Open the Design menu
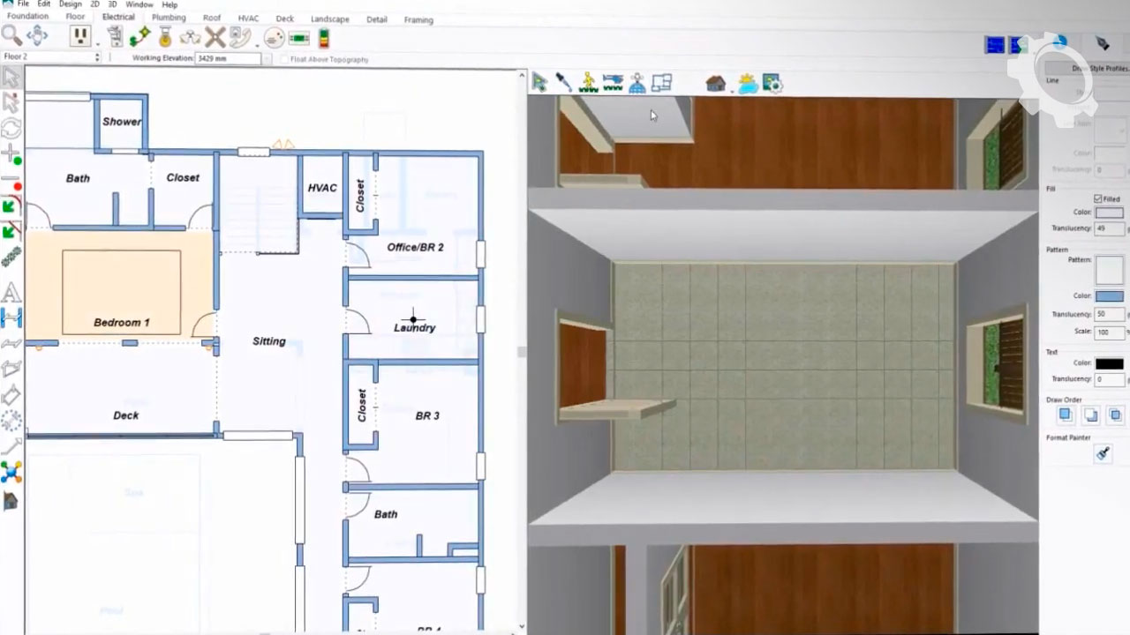The height and width of the screenshot is (635, 1130). click(70, 4)
